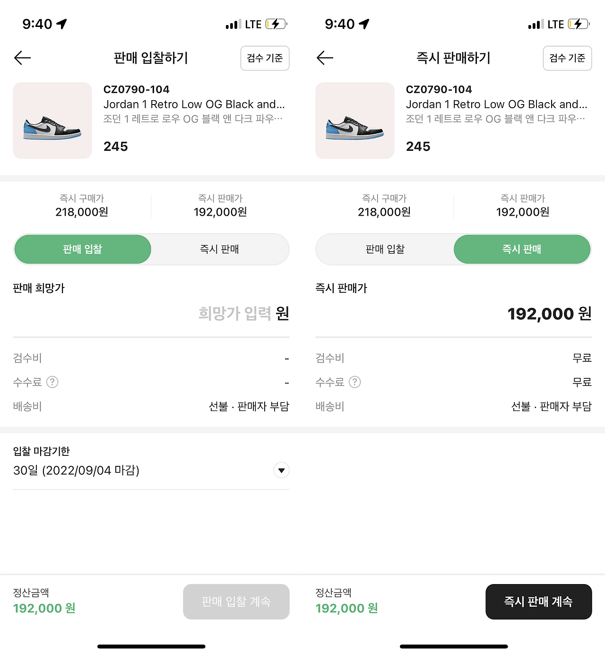Tap back arrow on 판매 입찰하기 screen
Screen dimensions: 605x655
click(22, 58)
